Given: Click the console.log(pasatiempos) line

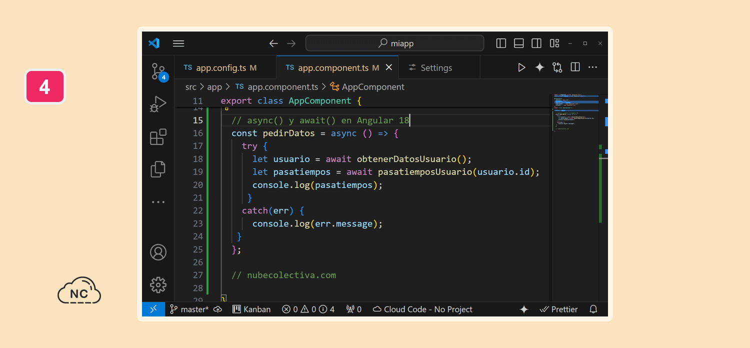Looking at the screenshot, I should pos(317,185).
